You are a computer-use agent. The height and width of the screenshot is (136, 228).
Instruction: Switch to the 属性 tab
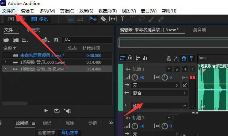(x=70, y=123)
